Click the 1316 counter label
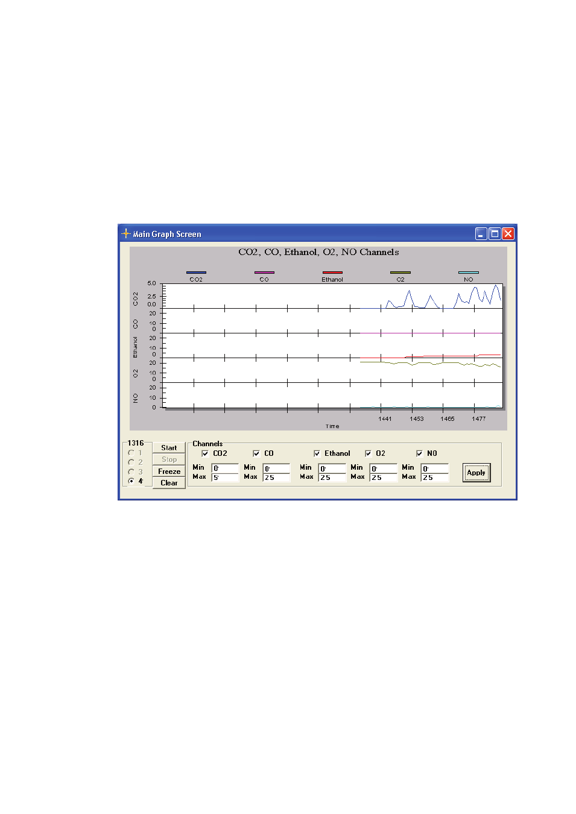Viewport: 576px width, 814px height. 136,443
